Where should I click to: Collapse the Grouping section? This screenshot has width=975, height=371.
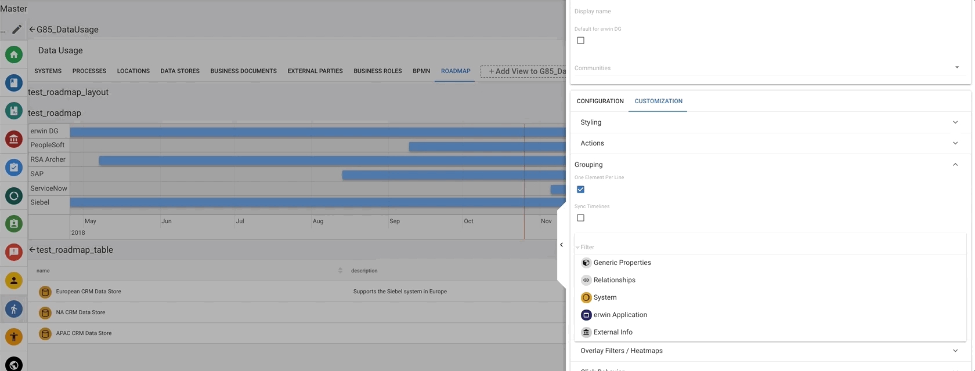(x=955, y=165)
